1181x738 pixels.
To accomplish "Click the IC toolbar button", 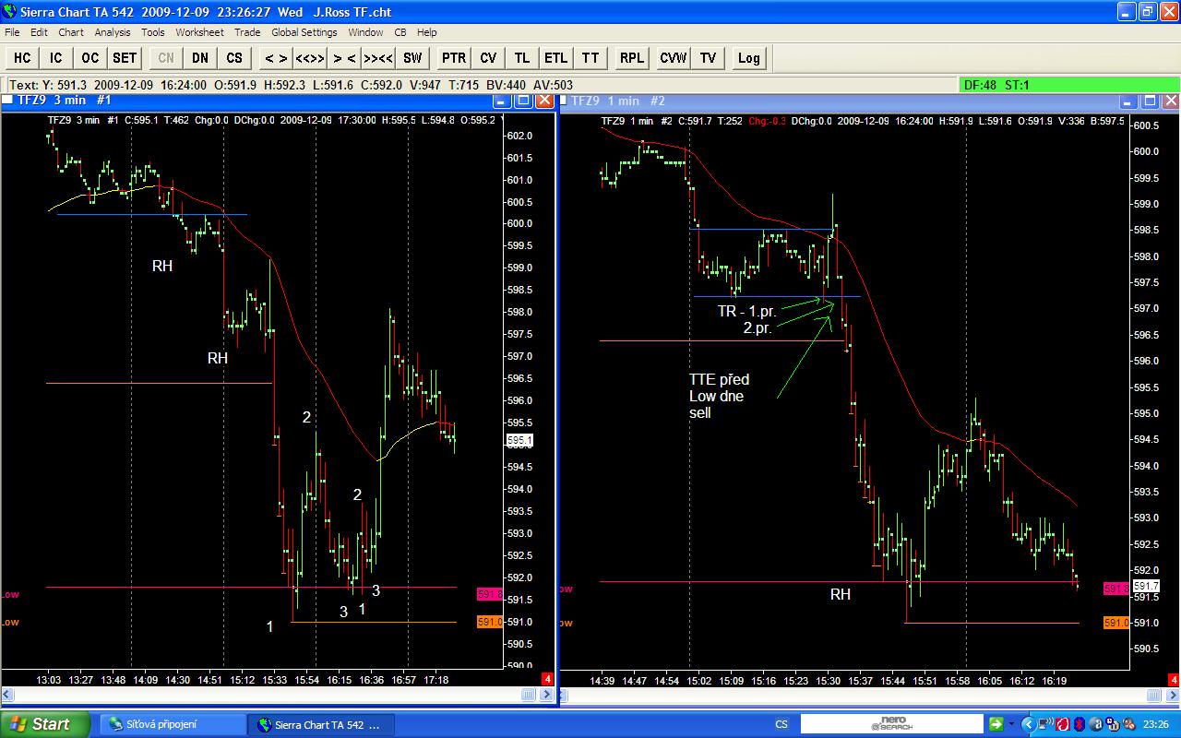I will point(56,58).
